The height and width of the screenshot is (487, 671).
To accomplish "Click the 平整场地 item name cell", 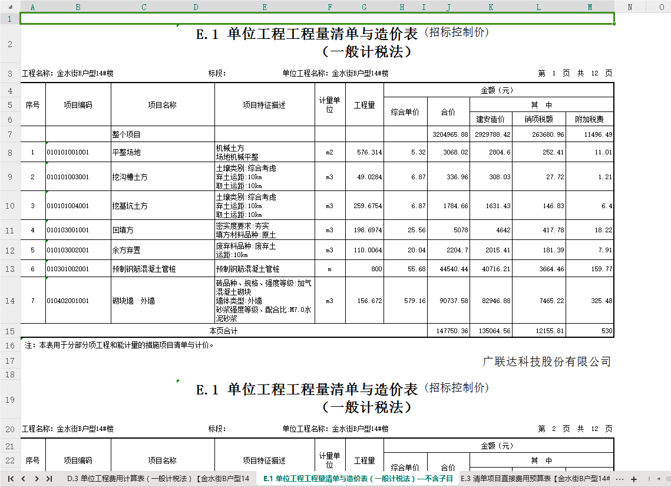I will 163,152.
